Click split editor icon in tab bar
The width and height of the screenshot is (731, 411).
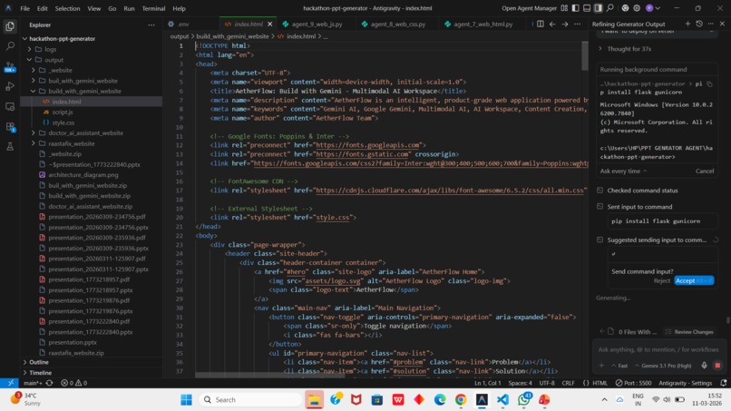pos(540,24)
